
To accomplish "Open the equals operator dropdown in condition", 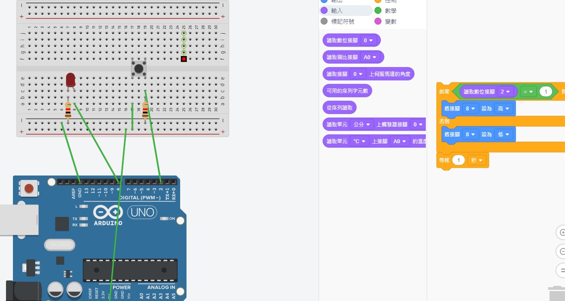I will (528, 92).
